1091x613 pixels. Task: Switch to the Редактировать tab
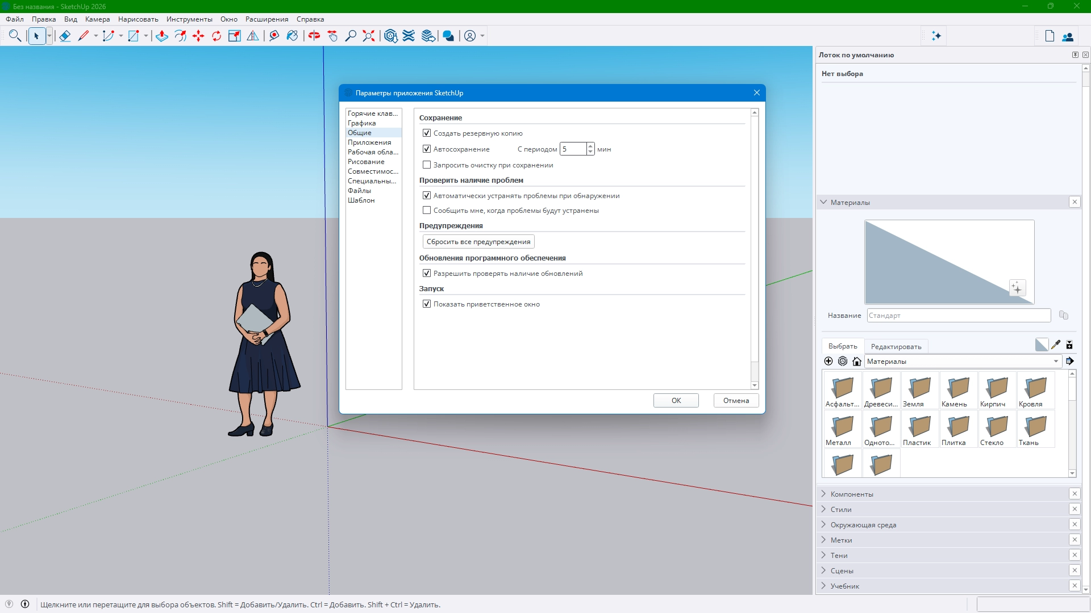click(896, 346)
